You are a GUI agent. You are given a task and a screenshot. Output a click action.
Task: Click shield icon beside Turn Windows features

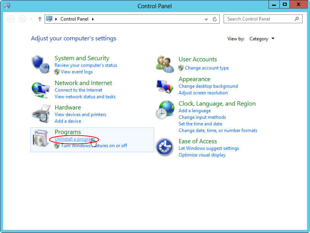pyautogui.click(x=57, y=146)
